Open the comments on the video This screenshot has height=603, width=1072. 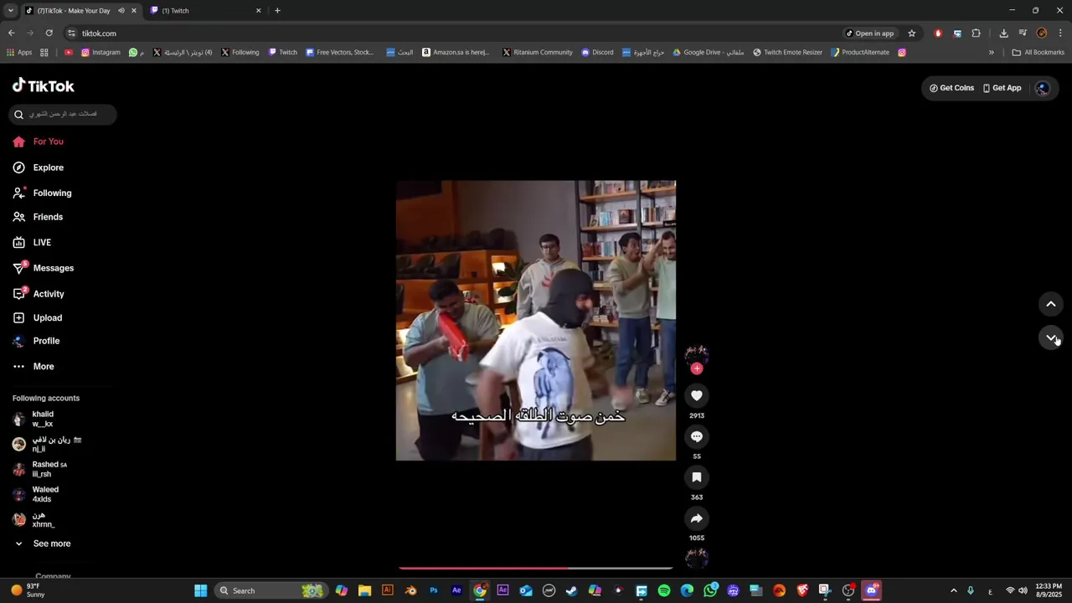tap(697, 436)
